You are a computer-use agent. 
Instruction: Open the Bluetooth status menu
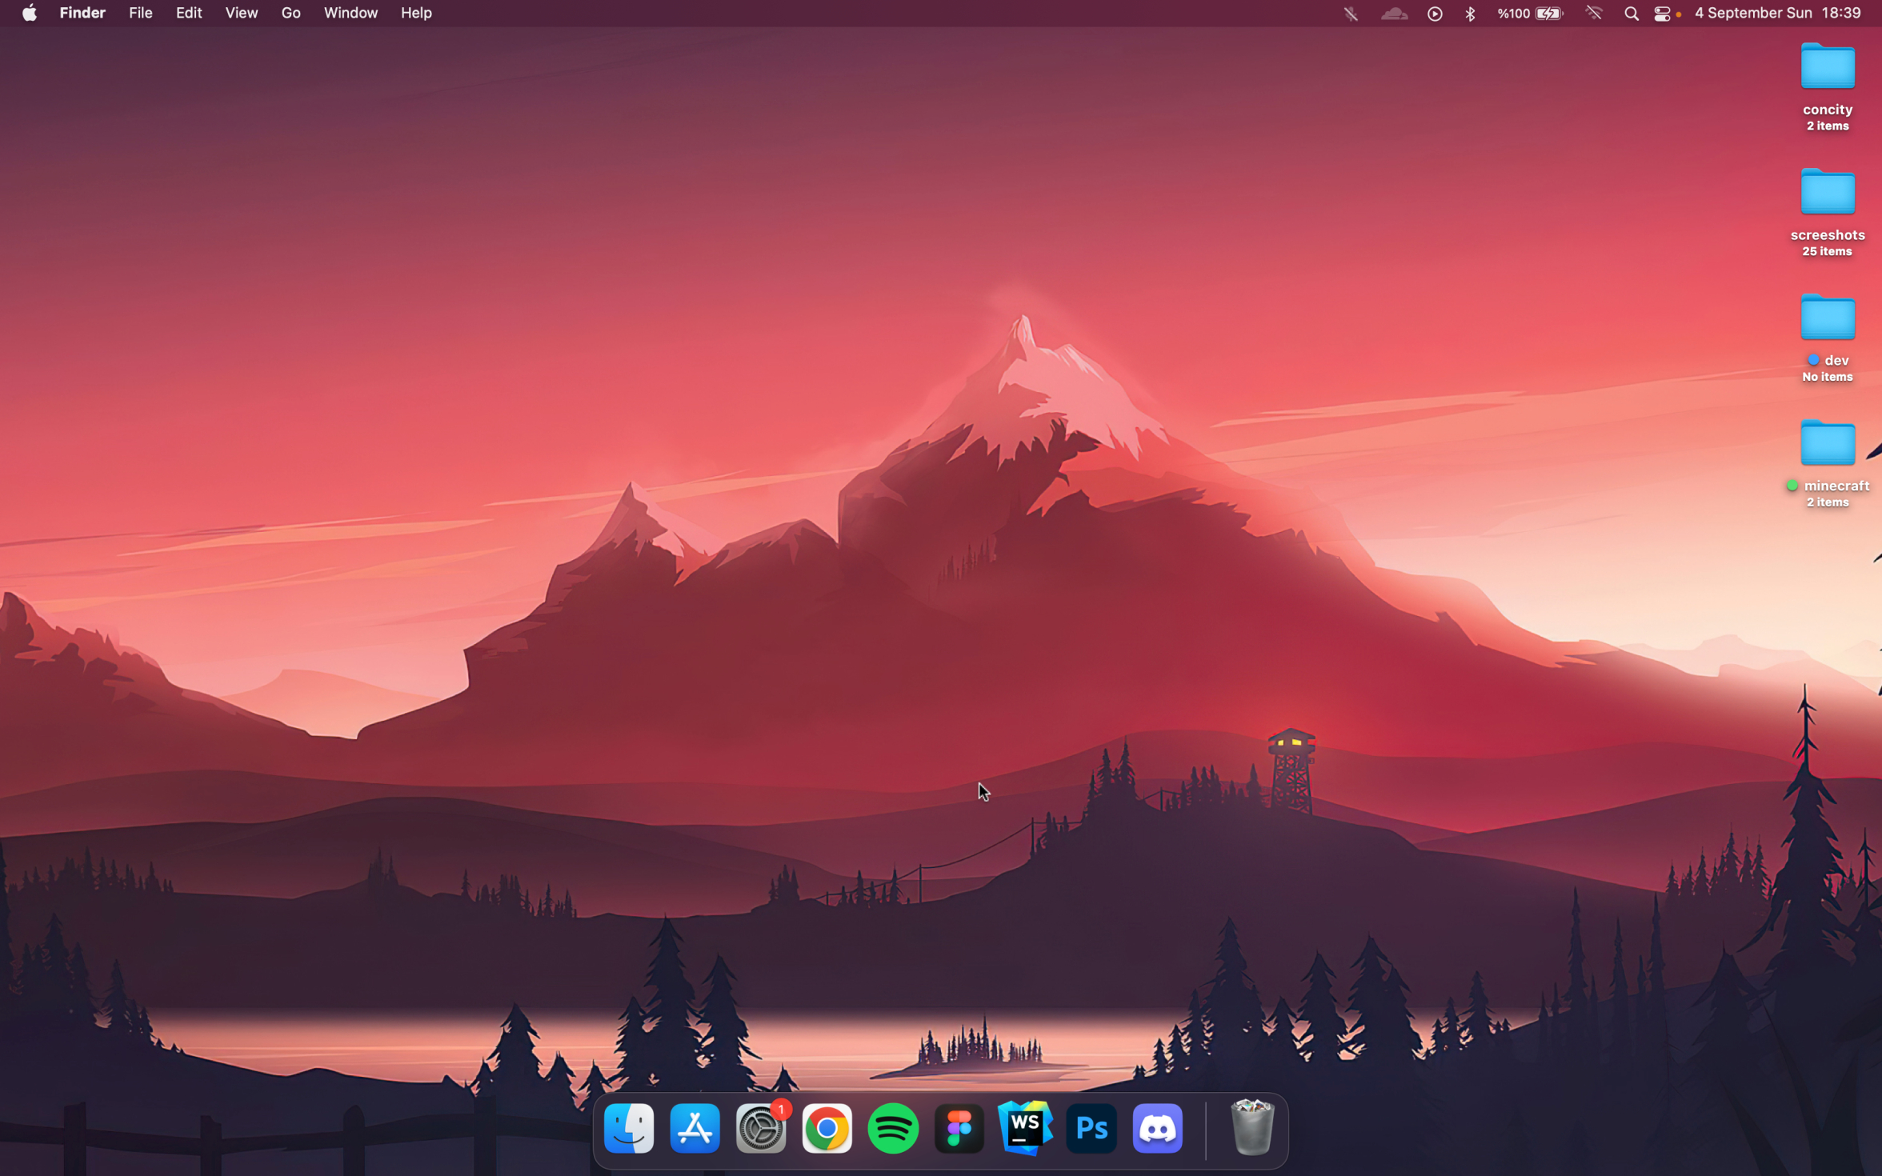coord(1470,14)
